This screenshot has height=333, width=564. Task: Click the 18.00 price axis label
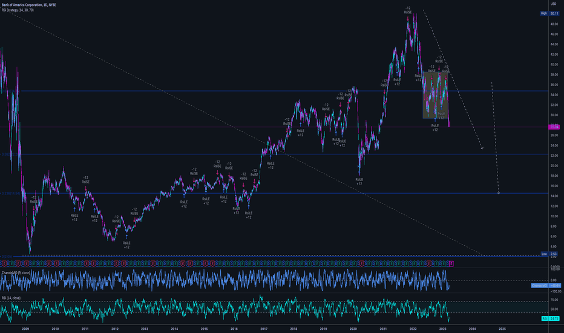click(x=554, y=176)
